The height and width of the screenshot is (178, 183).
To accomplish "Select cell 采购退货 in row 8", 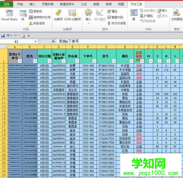I will click(59, 90).
